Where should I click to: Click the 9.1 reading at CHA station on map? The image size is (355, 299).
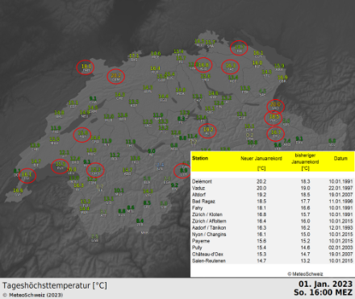(x=93, y=98)
